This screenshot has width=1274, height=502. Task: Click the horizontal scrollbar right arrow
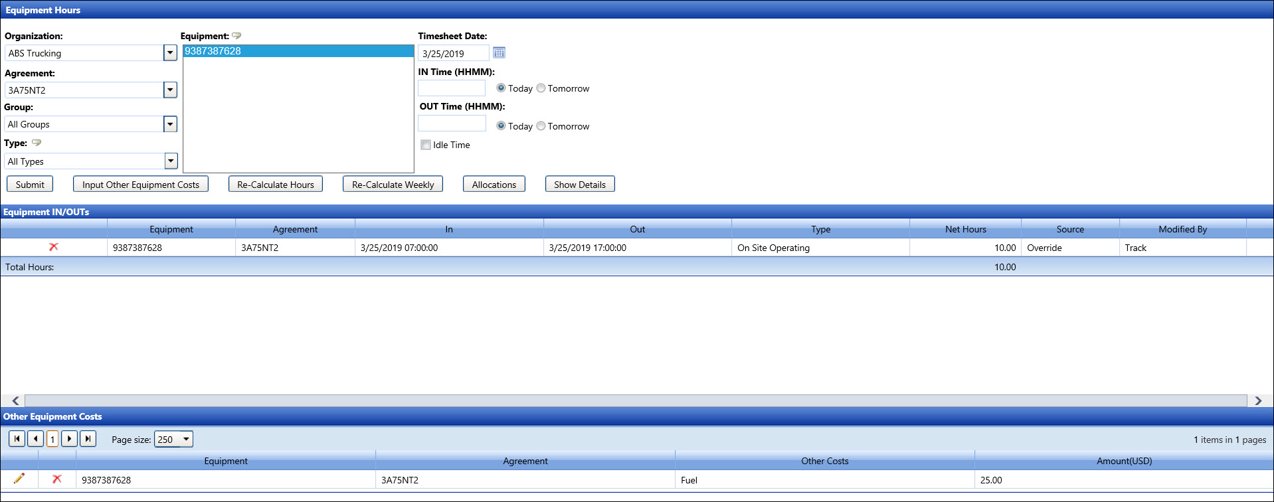click(1257, 400)
